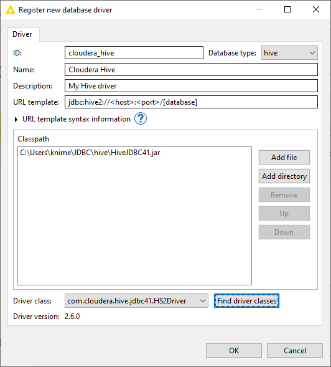Maximize the Register new database driver window
Screen dimensions: 331x367
pos(287,9)
